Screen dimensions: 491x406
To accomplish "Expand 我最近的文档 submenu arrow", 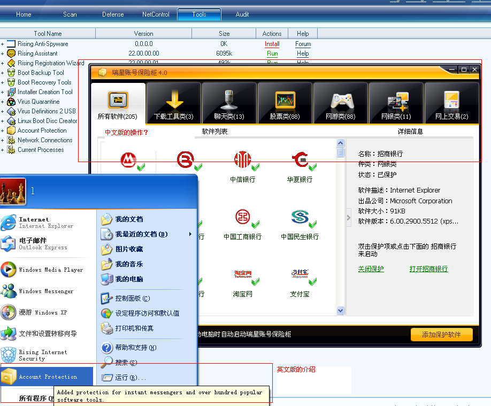I will (190, 234).
